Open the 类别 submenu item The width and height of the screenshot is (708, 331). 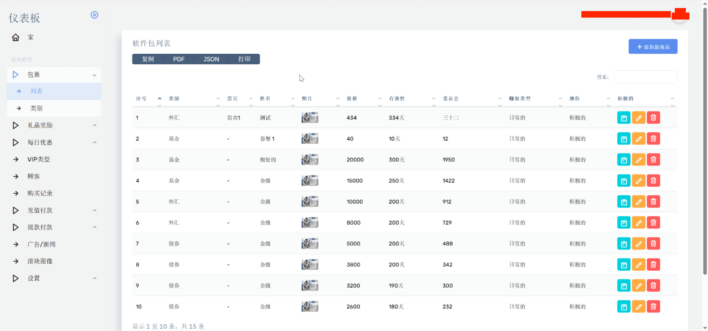click(x=36, y=108)
